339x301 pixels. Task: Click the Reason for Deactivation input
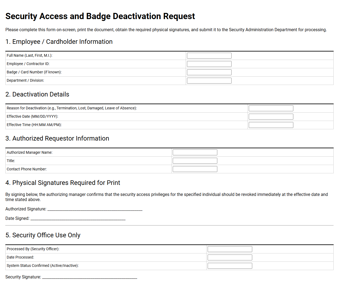click(x=271, y=108)
